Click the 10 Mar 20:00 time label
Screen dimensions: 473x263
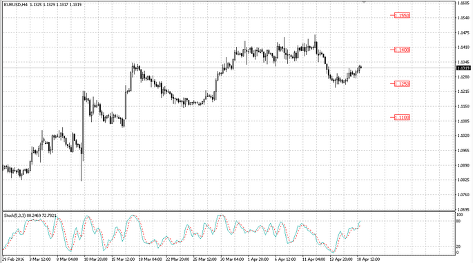click(95, 259)
